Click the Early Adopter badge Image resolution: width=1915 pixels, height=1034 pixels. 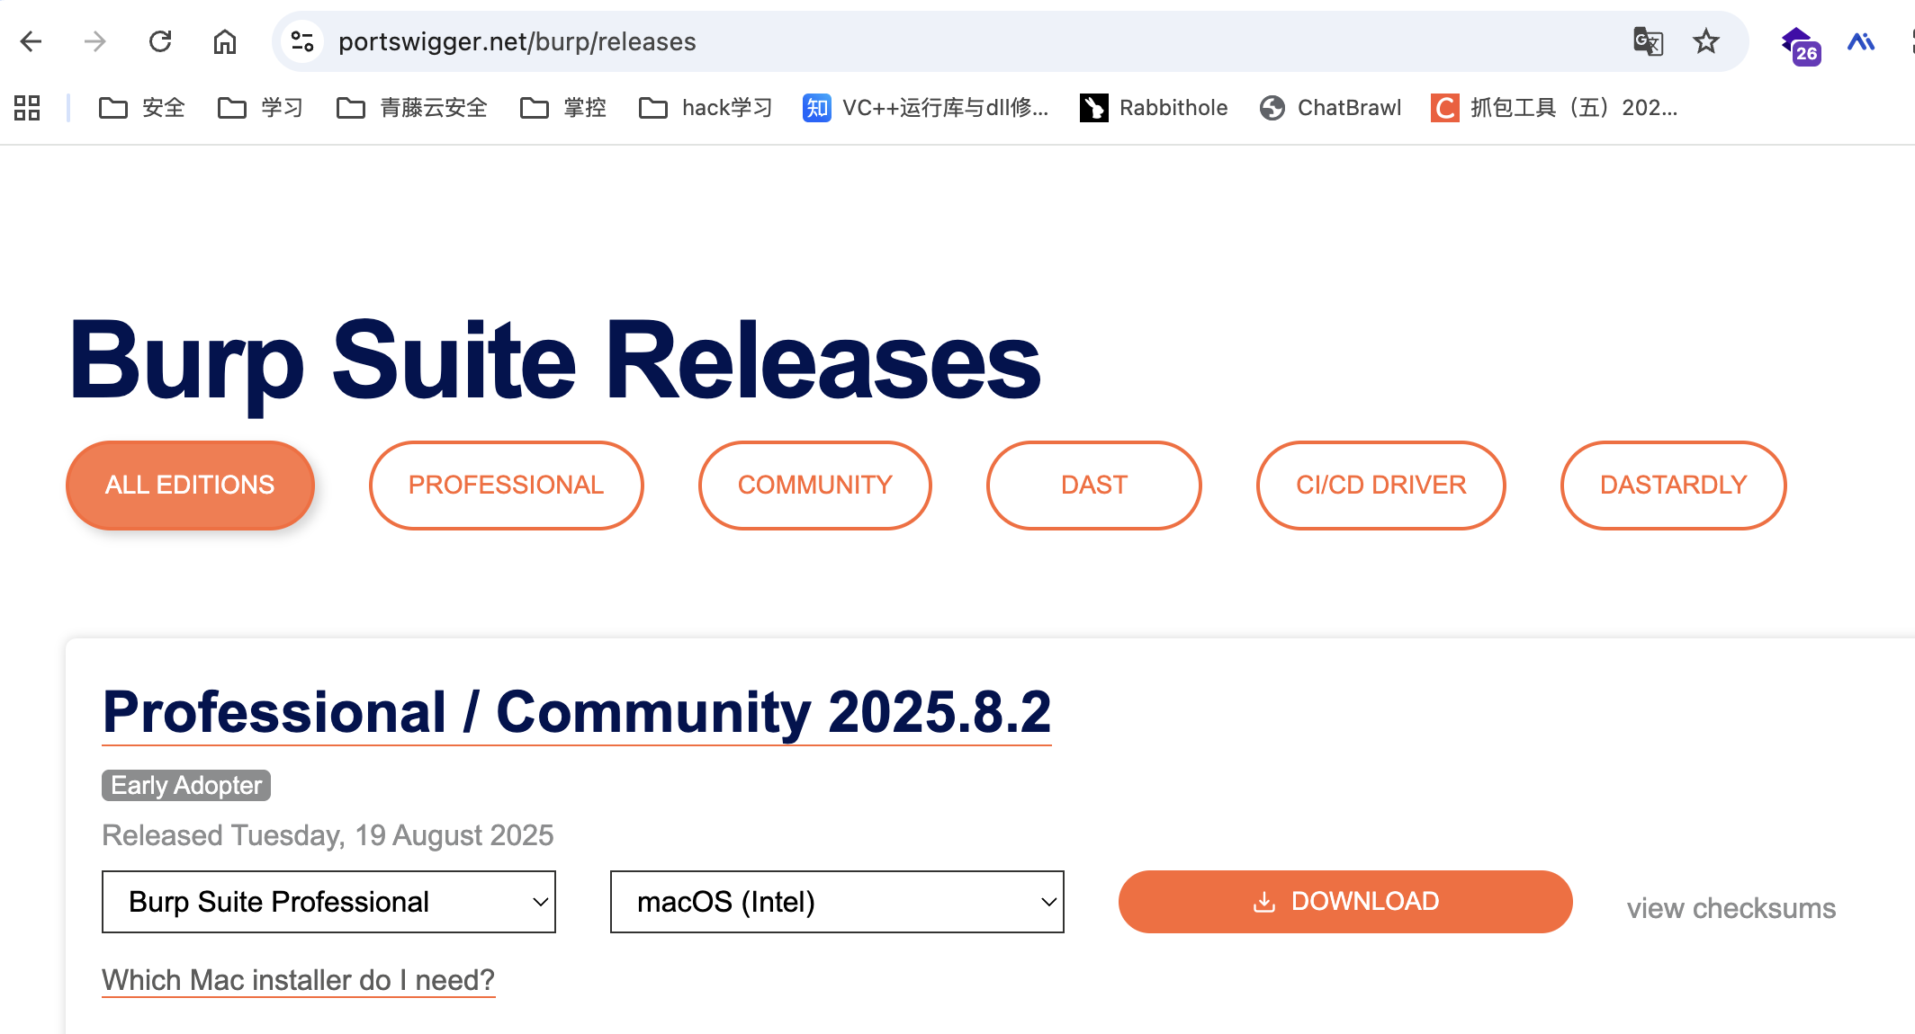pyautogui.click(x=186, y=786)
